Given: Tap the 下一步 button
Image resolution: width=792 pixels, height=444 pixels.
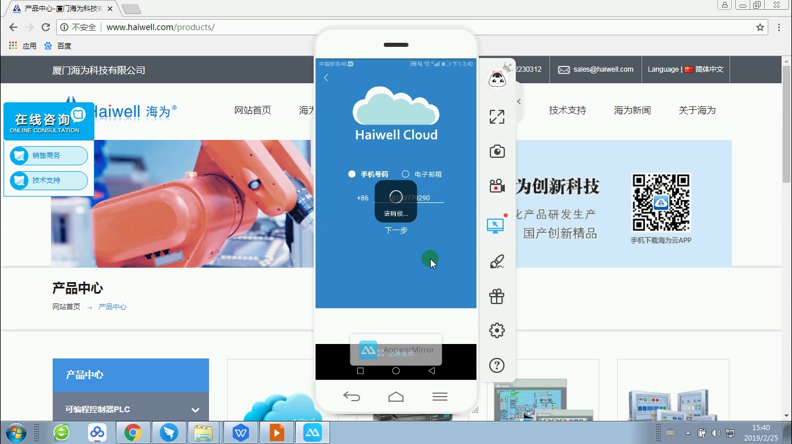Looking at the screenshot, I should pos(396,230).
